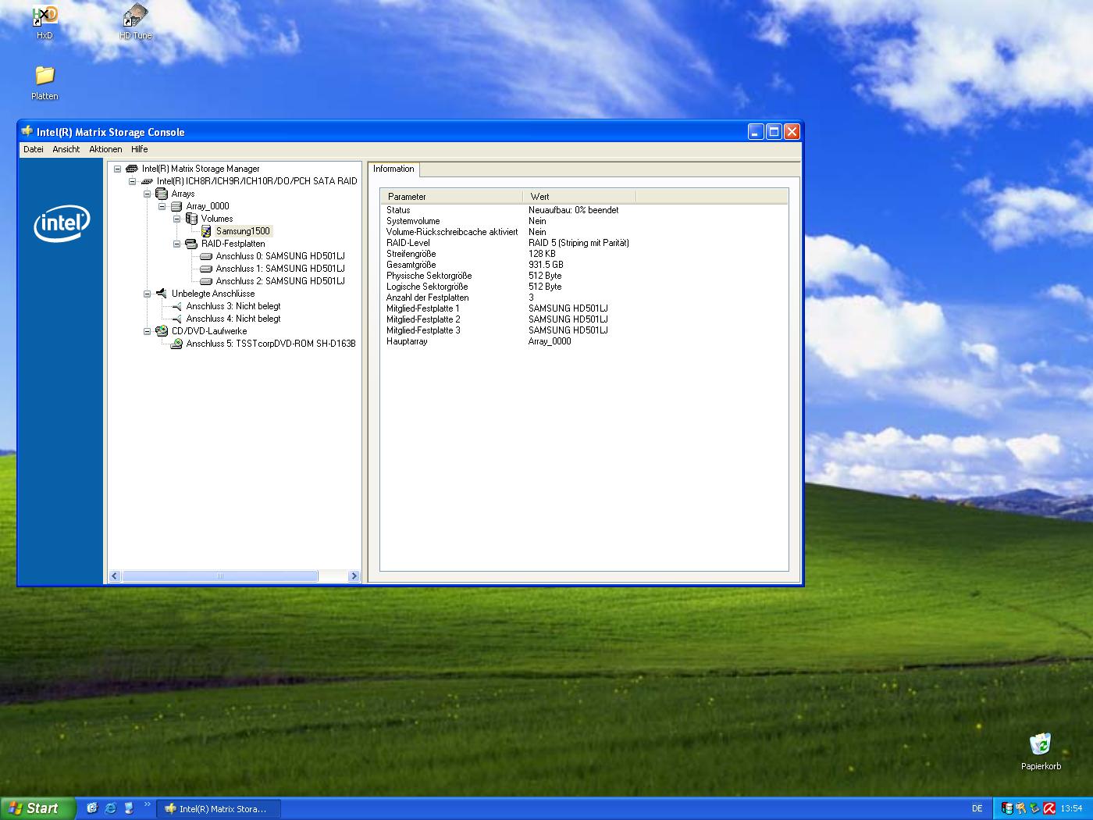
Task: Click the system clock showing 13:54
Action: (1071, 808)
